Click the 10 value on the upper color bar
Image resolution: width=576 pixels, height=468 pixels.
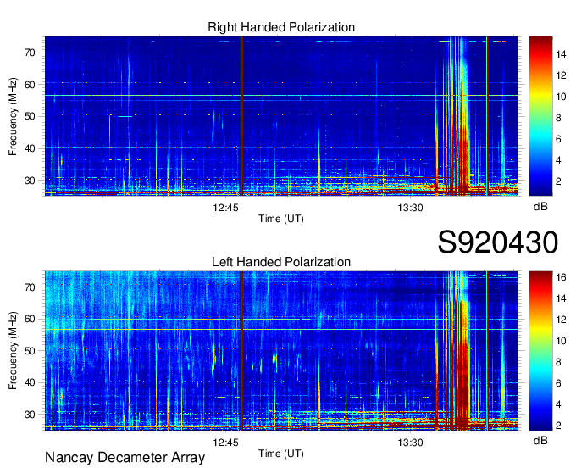pyautogui.click(x=561, y=97)
